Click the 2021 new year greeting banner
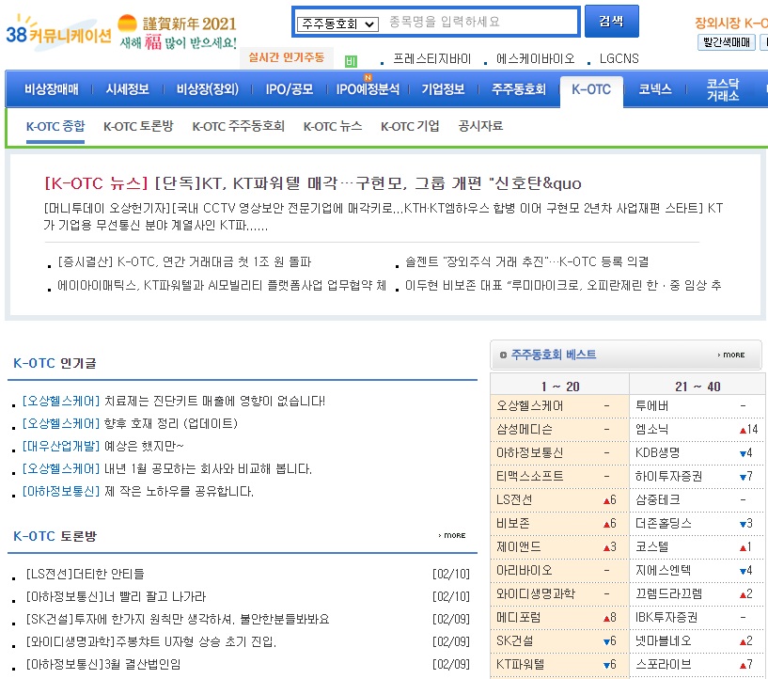This screenshot has height=679, width=768. coord(178,32)
